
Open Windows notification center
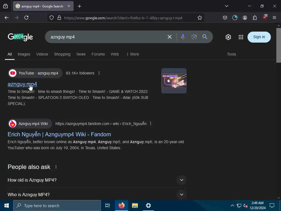click(x=272, y=206)
